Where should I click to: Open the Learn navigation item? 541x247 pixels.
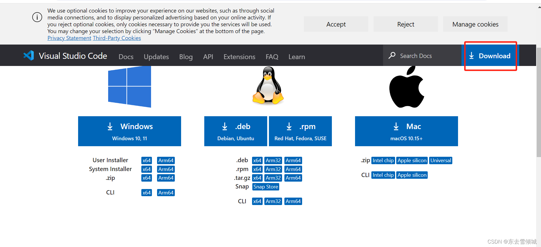(x=297, y=57)
